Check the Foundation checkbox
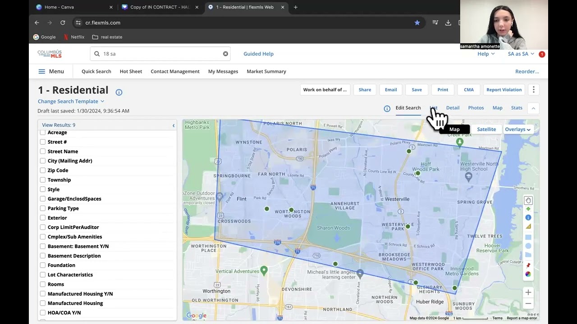The image size is (577, 324). [x=43, y=265]
